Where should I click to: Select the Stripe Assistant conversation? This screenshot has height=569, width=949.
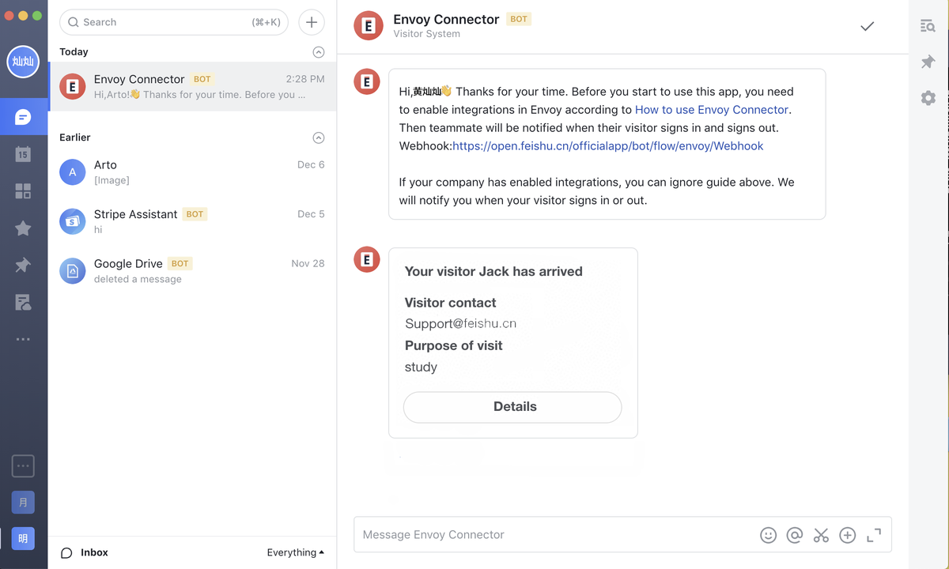192,221
